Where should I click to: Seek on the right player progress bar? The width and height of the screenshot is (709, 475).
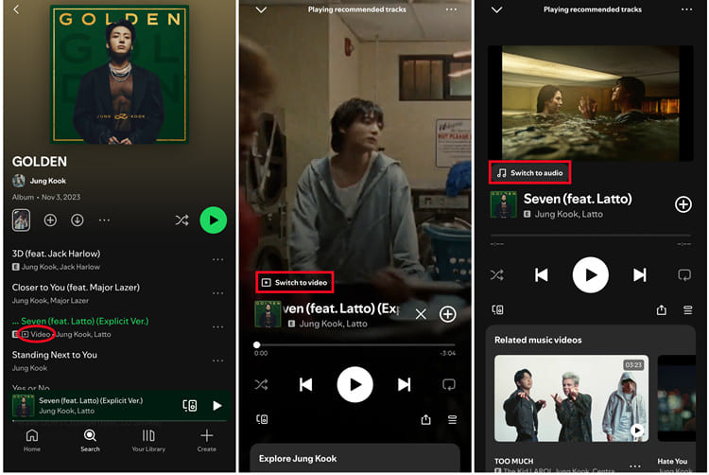591,236
